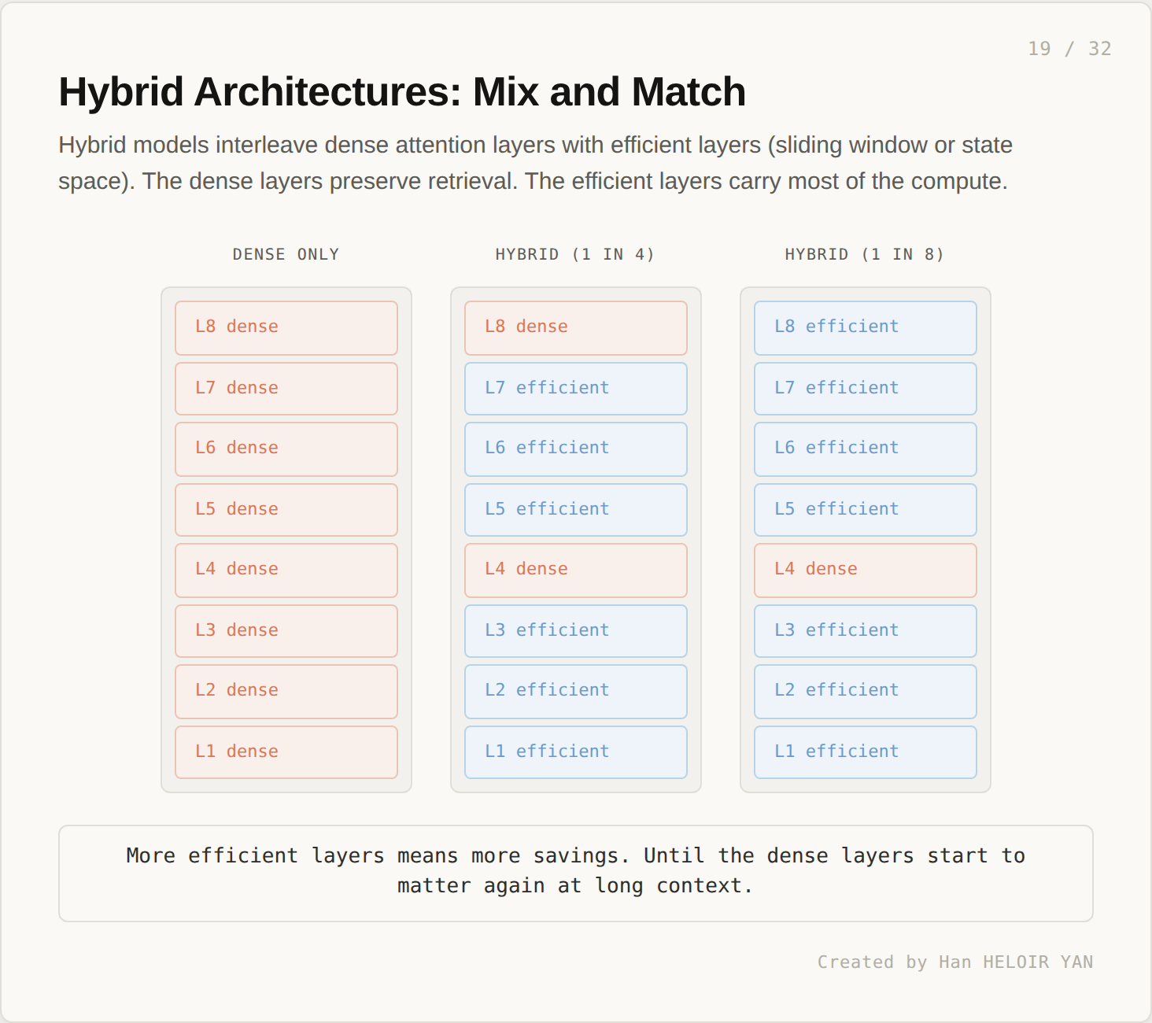Viewport: 1152px width, 1023px height.
Task: Click the 'More efficient layers means more savings' callout
Action: [576, 873]
